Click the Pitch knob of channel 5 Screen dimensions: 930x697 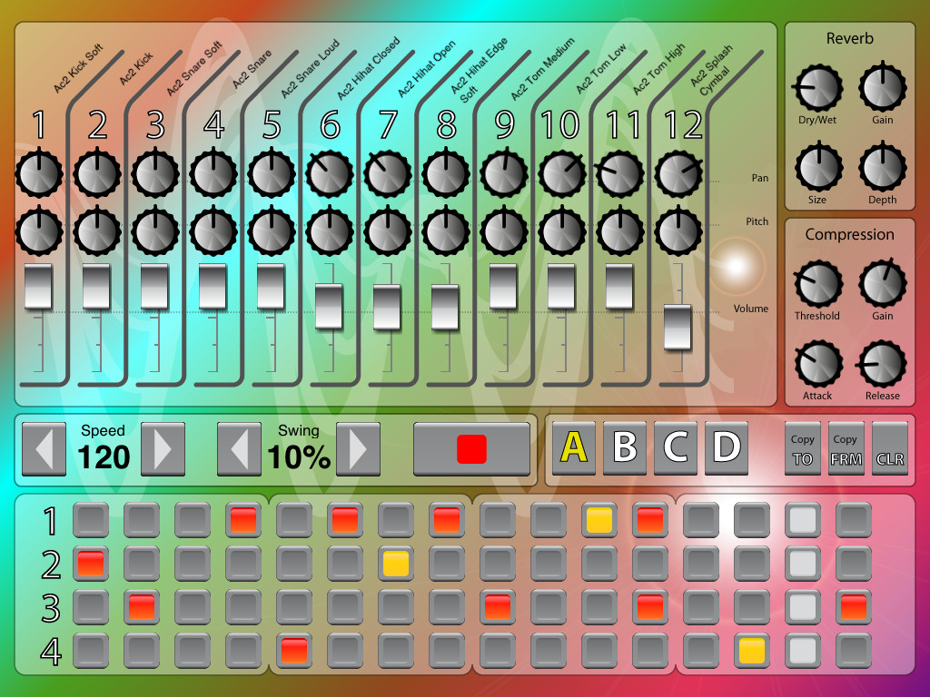(x=272, y=231)
